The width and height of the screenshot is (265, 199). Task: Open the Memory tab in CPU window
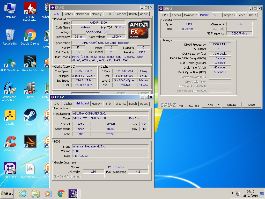click(97, 14)
